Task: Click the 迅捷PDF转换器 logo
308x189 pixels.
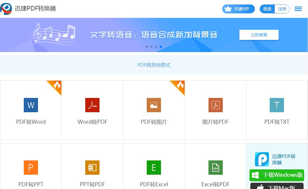Action: [30, 9]
